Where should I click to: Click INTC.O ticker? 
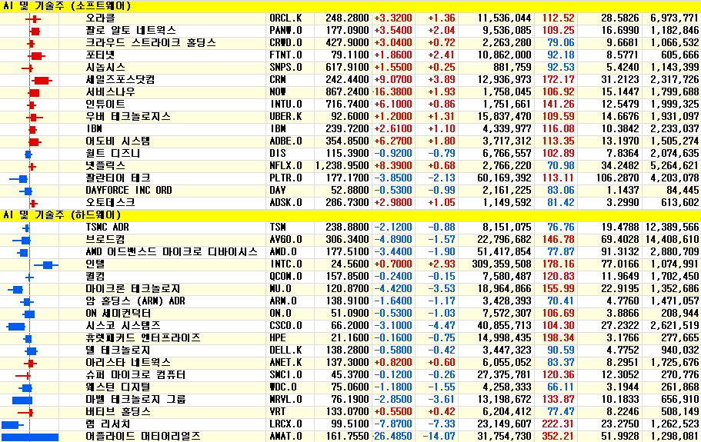285,264
